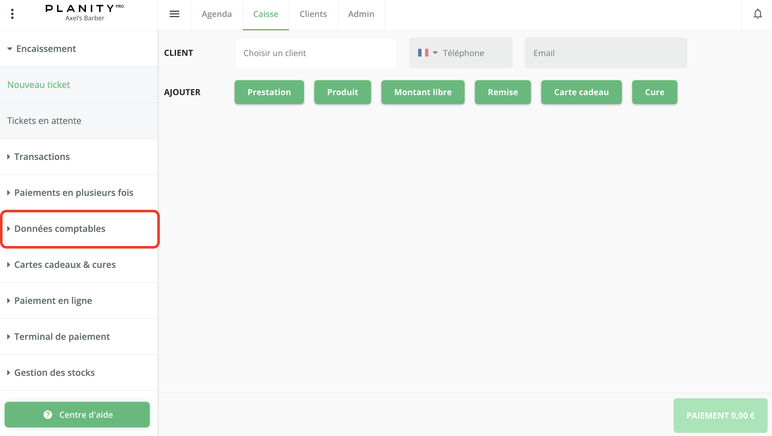Click the Email input field
Viewport: 772px width, 436px height.
point(605,53)
